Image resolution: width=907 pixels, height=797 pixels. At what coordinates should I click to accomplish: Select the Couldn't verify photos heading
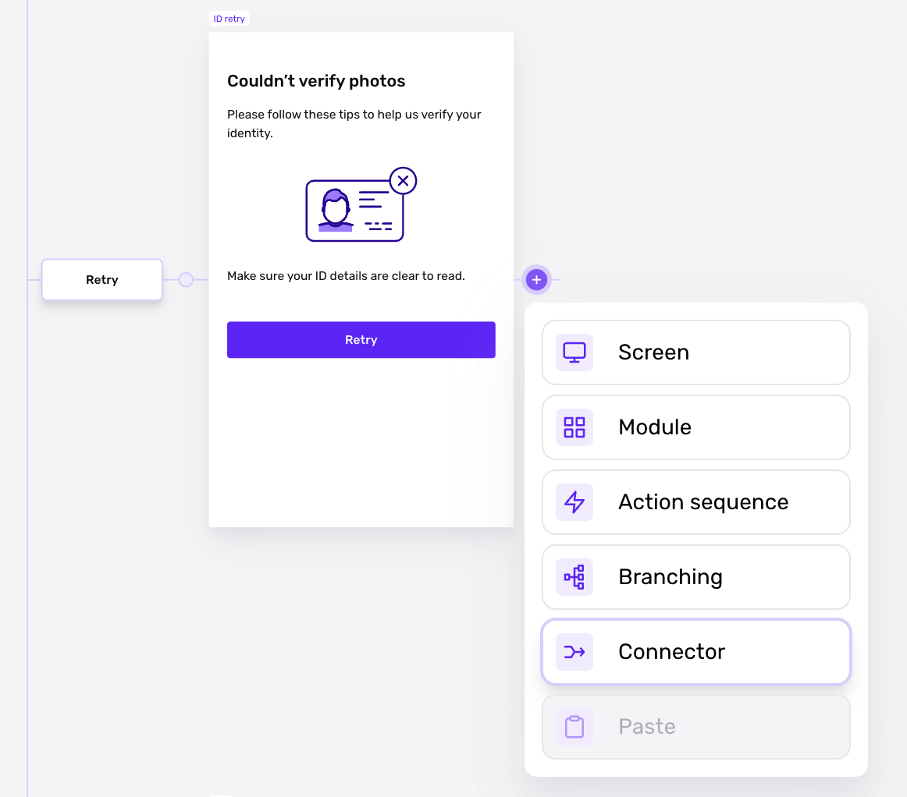[x=316, y=81]
